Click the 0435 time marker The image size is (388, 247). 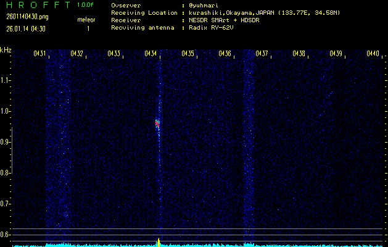pyautogui.click(x=188, y=54)
